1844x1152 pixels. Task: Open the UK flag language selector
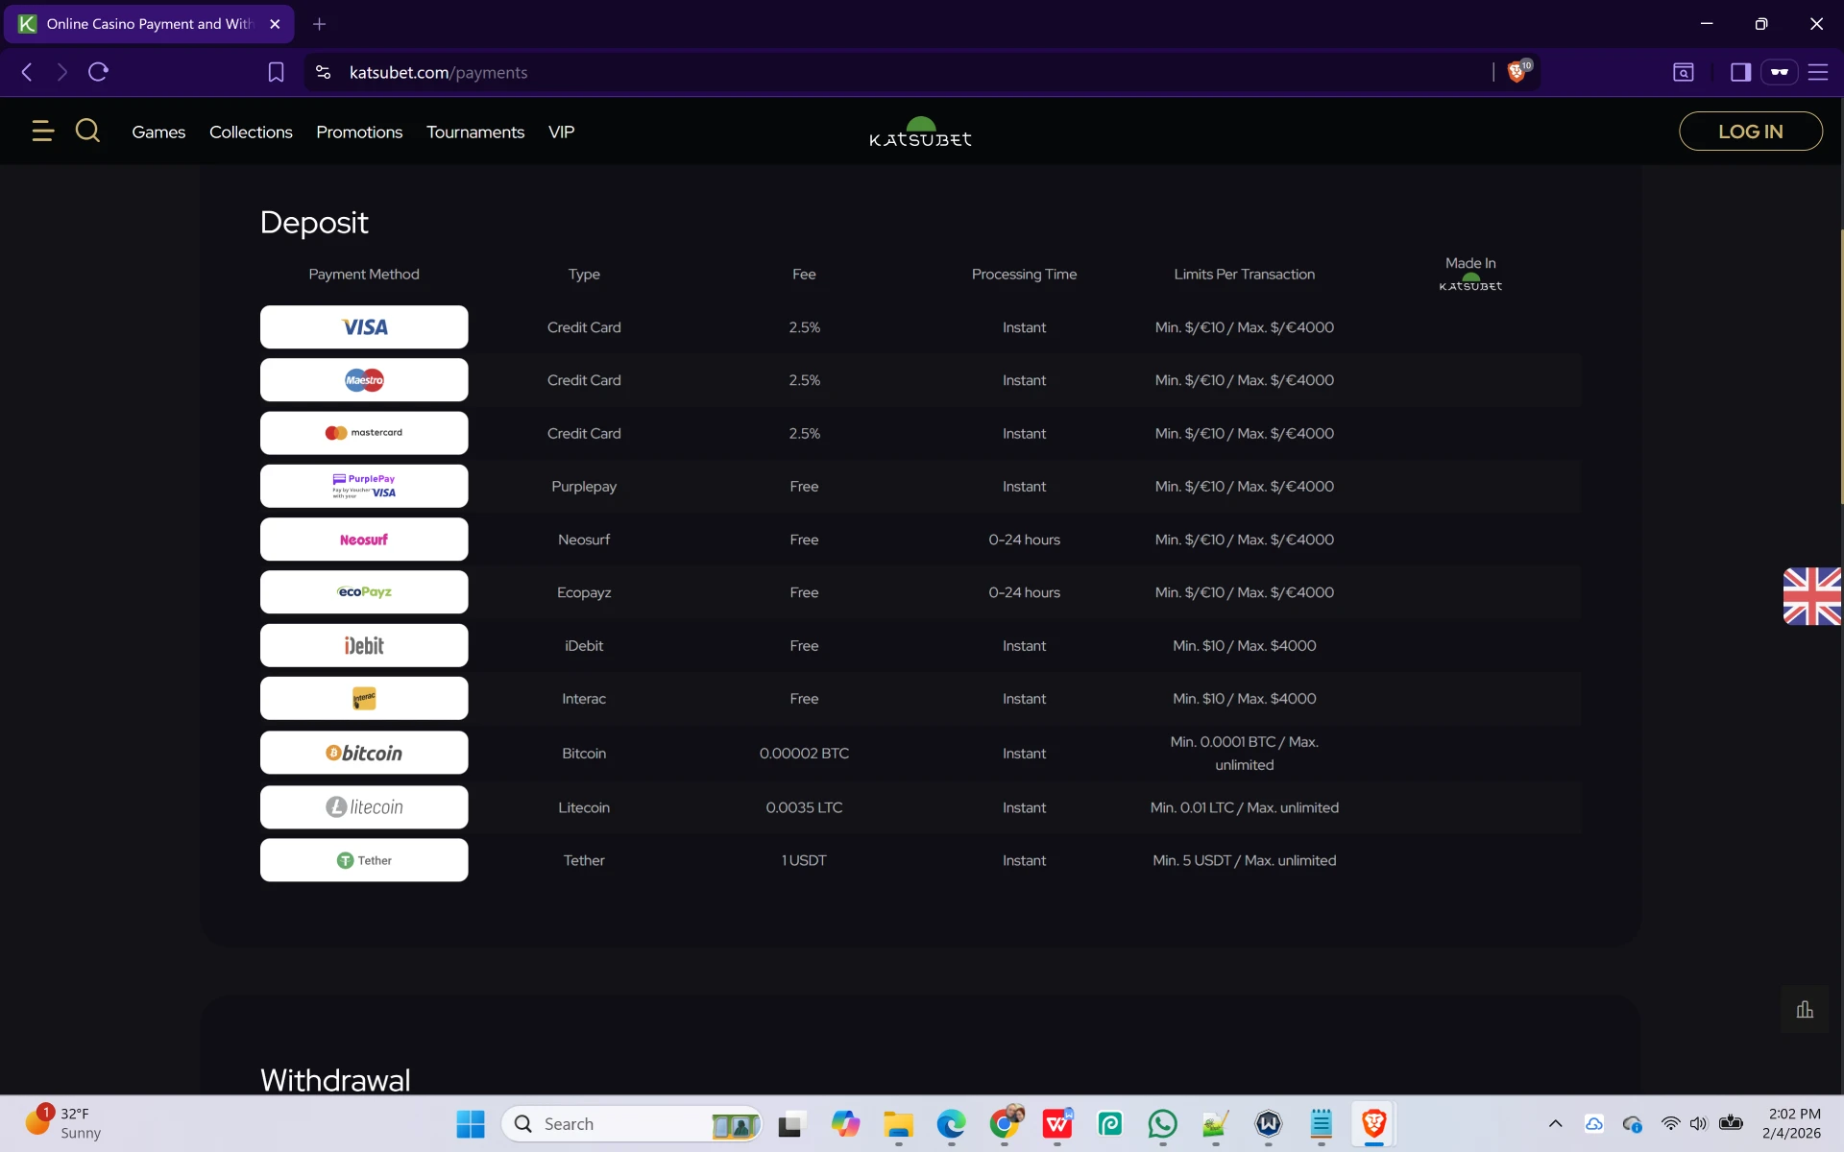point(1811,596)
